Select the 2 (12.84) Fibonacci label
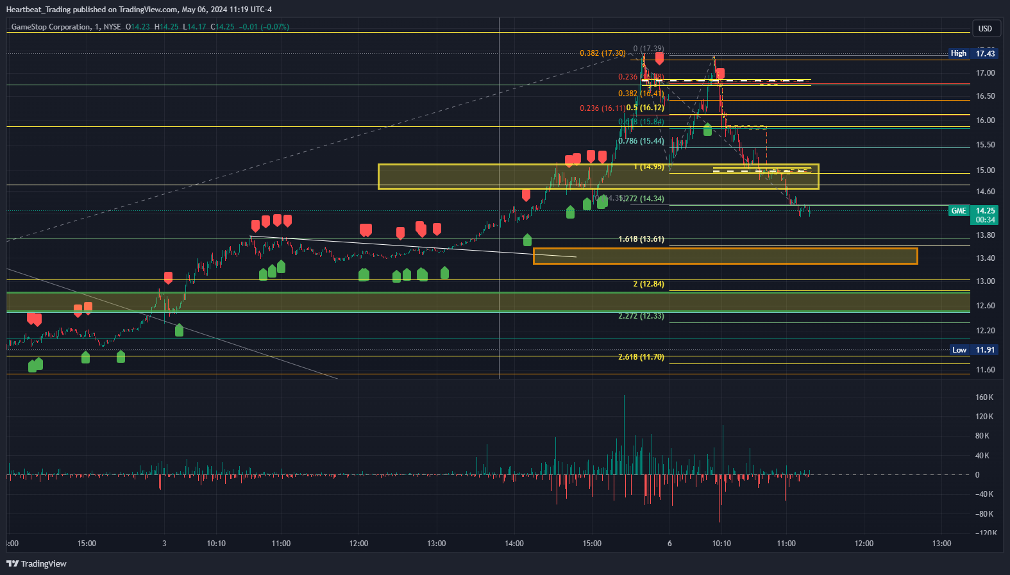Viewport: 1010px width, 575px height. tap(648, 284)
